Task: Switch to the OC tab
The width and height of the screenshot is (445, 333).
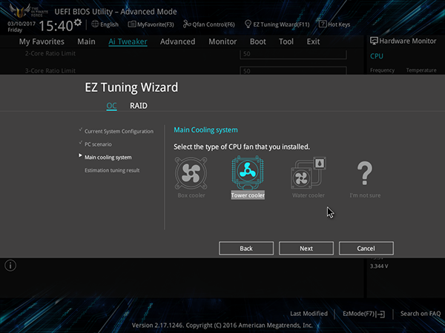Action: pyautogui.click(x=111, y=106)
